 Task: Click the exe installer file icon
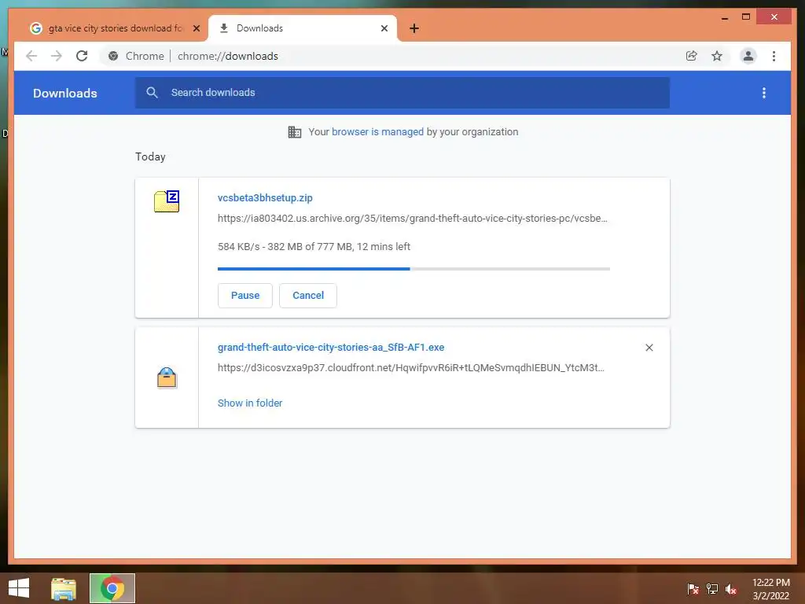pyautogui.click(x=167, y=378)
